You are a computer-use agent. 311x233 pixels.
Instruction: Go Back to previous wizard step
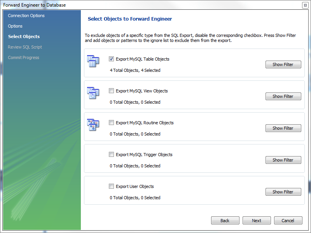point(225,220)
